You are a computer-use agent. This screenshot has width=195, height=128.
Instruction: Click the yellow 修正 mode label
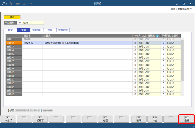pos(12,17)
